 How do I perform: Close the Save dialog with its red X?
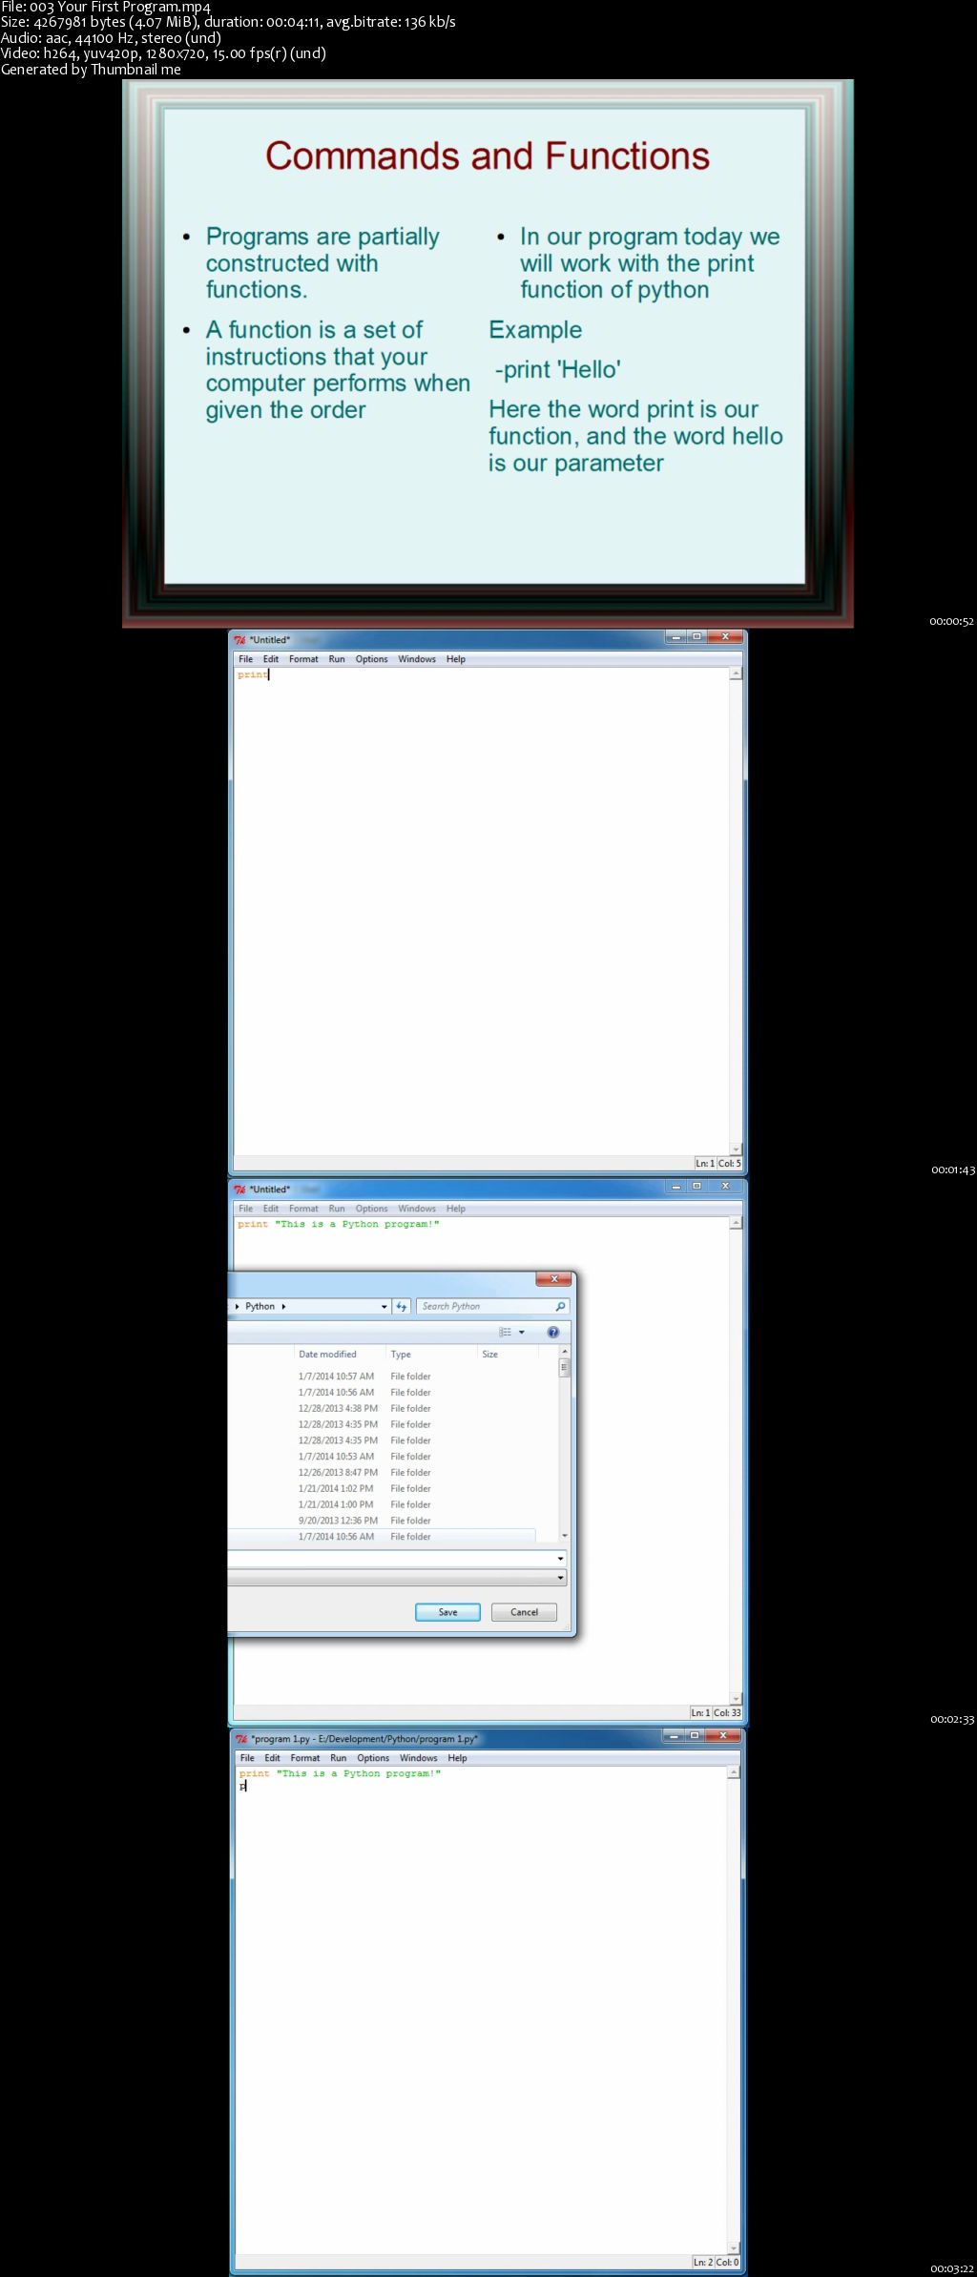pos(554,1278)
